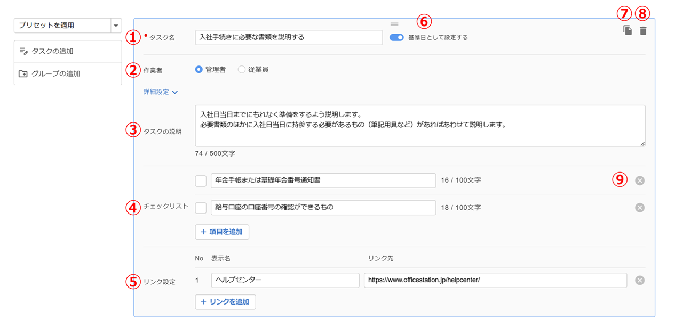Check the 年金手帳または基礎年金番号通知書 checkbox
Image resolution: width=683 pixels, height=320 pixels.
[x=201, y=181]
